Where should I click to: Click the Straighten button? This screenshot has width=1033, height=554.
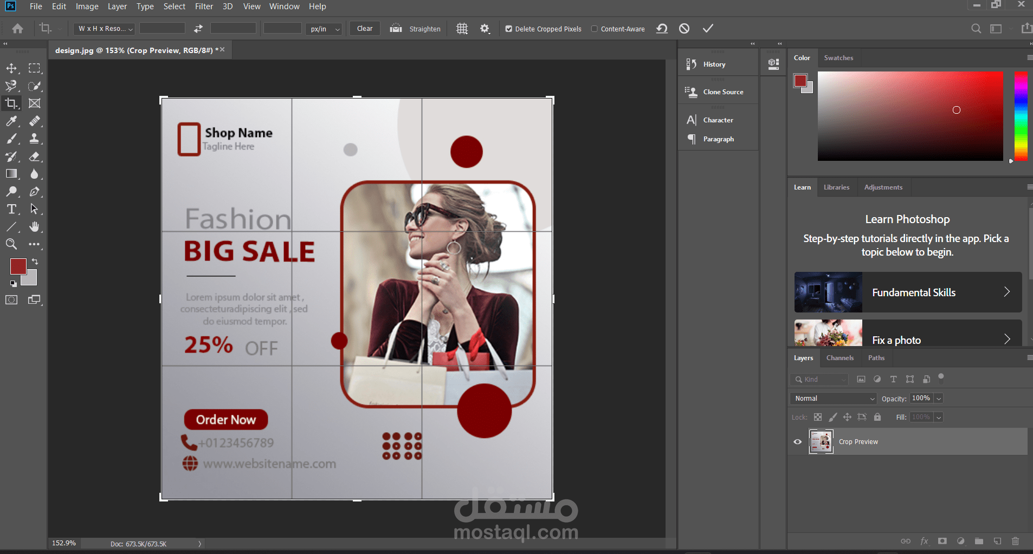point(415,29)
